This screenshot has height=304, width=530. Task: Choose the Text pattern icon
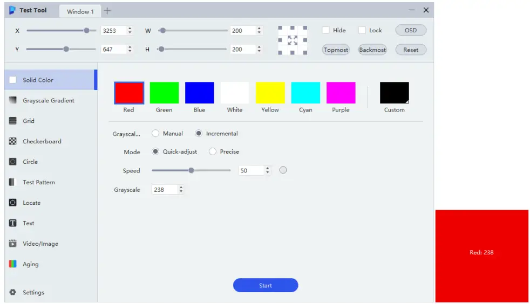[x=13, y=223]
